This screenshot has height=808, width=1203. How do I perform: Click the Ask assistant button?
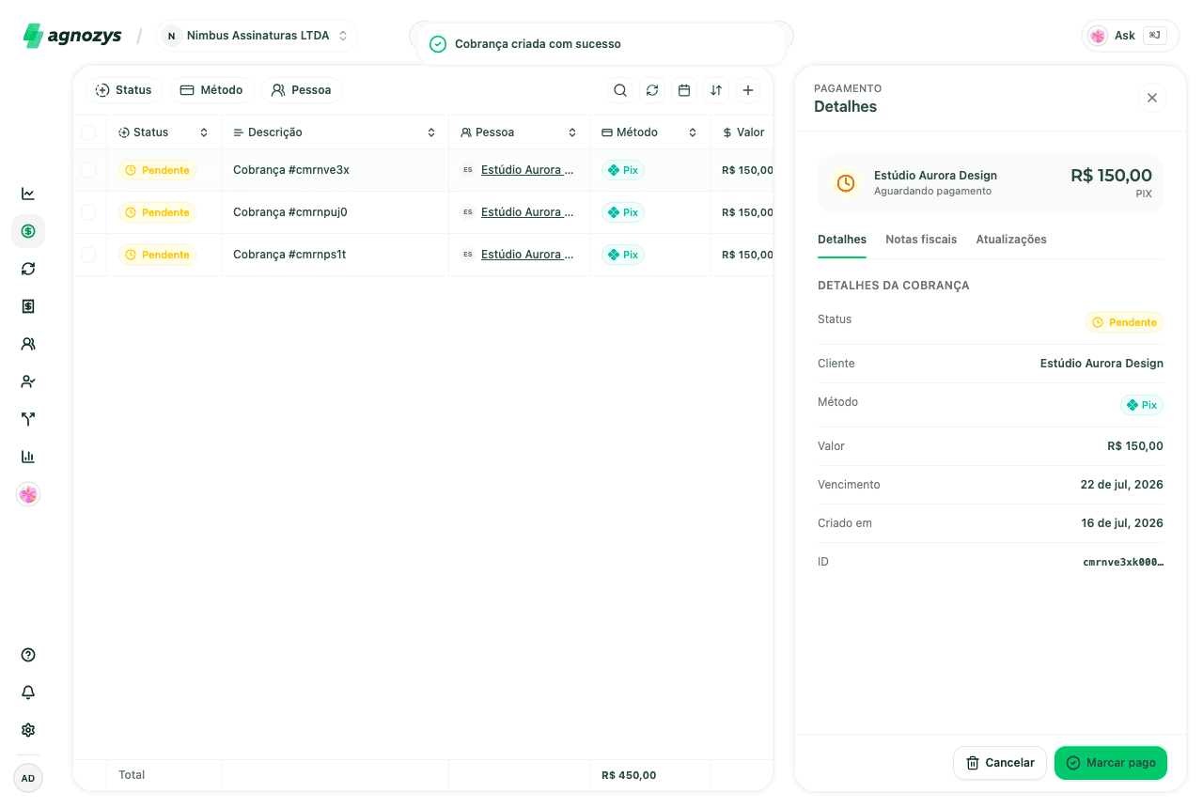click(1131, 36)
